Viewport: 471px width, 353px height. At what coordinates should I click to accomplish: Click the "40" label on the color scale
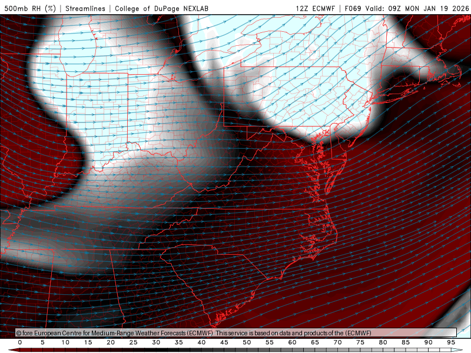(x=201, y=342)
